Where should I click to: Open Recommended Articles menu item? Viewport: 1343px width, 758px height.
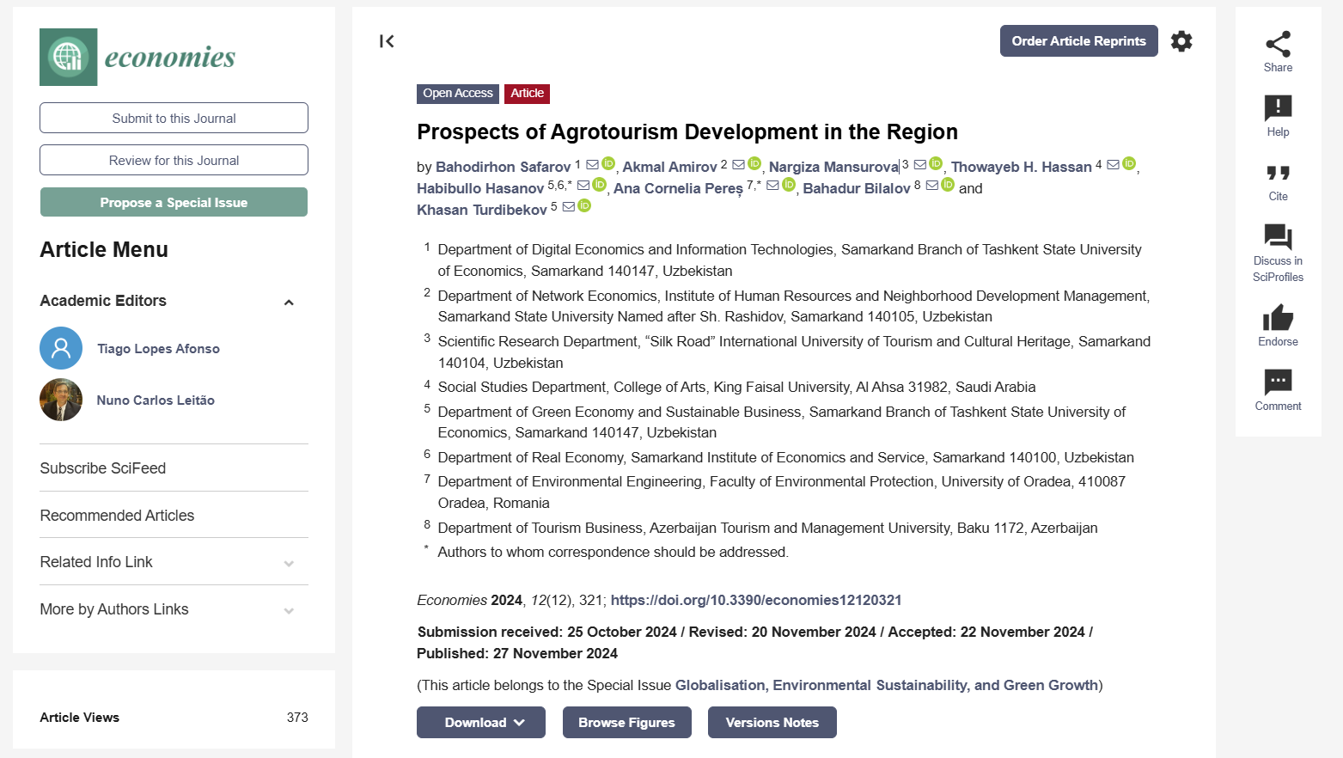[117, 516]
